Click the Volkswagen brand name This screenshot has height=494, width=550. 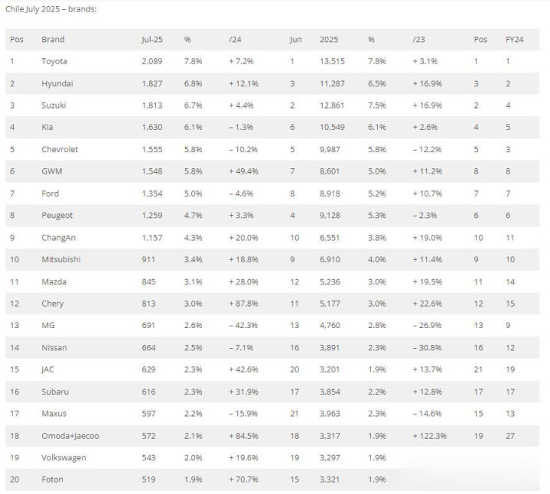(x=63, y=457)
